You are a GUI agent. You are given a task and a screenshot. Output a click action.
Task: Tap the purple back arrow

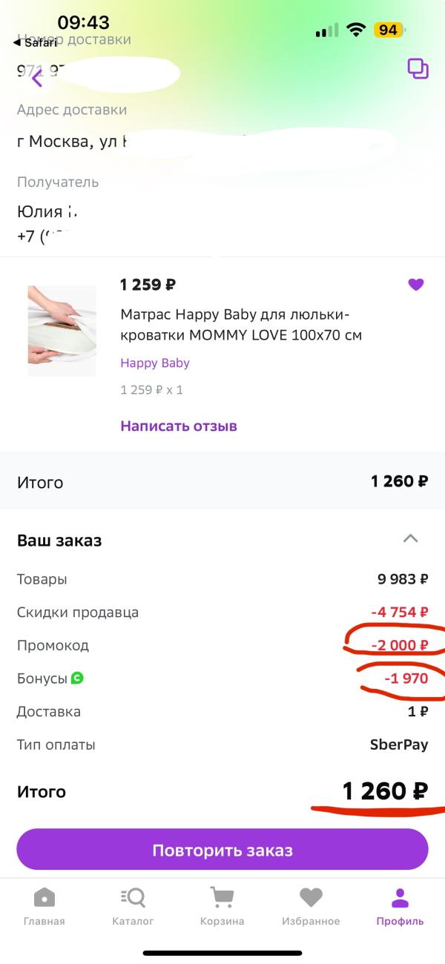[x=37, y=77]
